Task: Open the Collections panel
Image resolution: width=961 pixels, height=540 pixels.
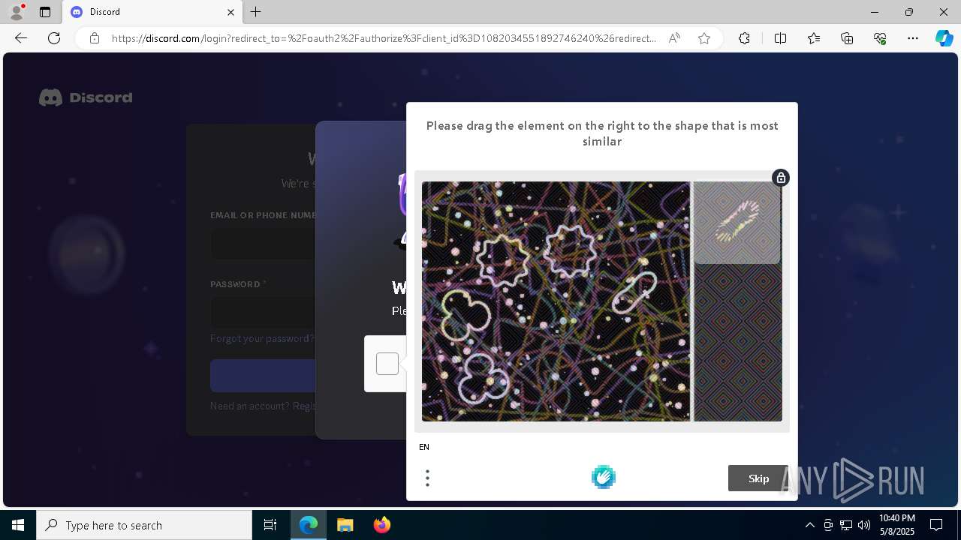Action: (x=847, y=38)
